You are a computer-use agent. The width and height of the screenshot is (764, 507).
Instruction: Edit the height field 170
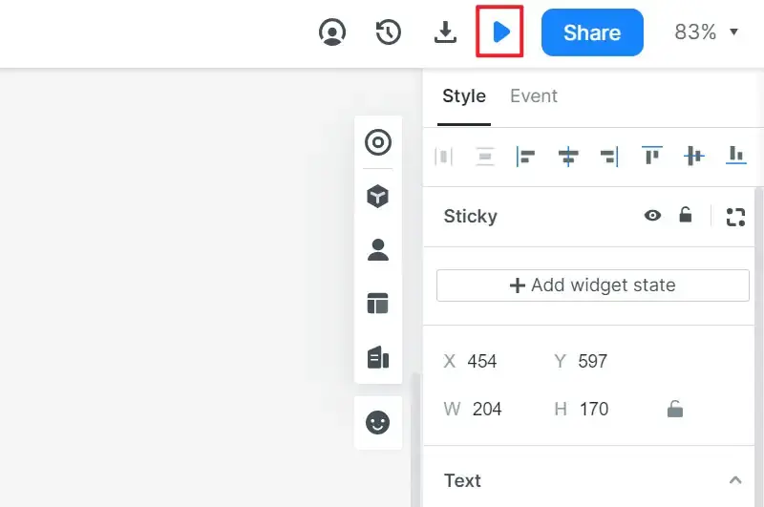[594, 409]
